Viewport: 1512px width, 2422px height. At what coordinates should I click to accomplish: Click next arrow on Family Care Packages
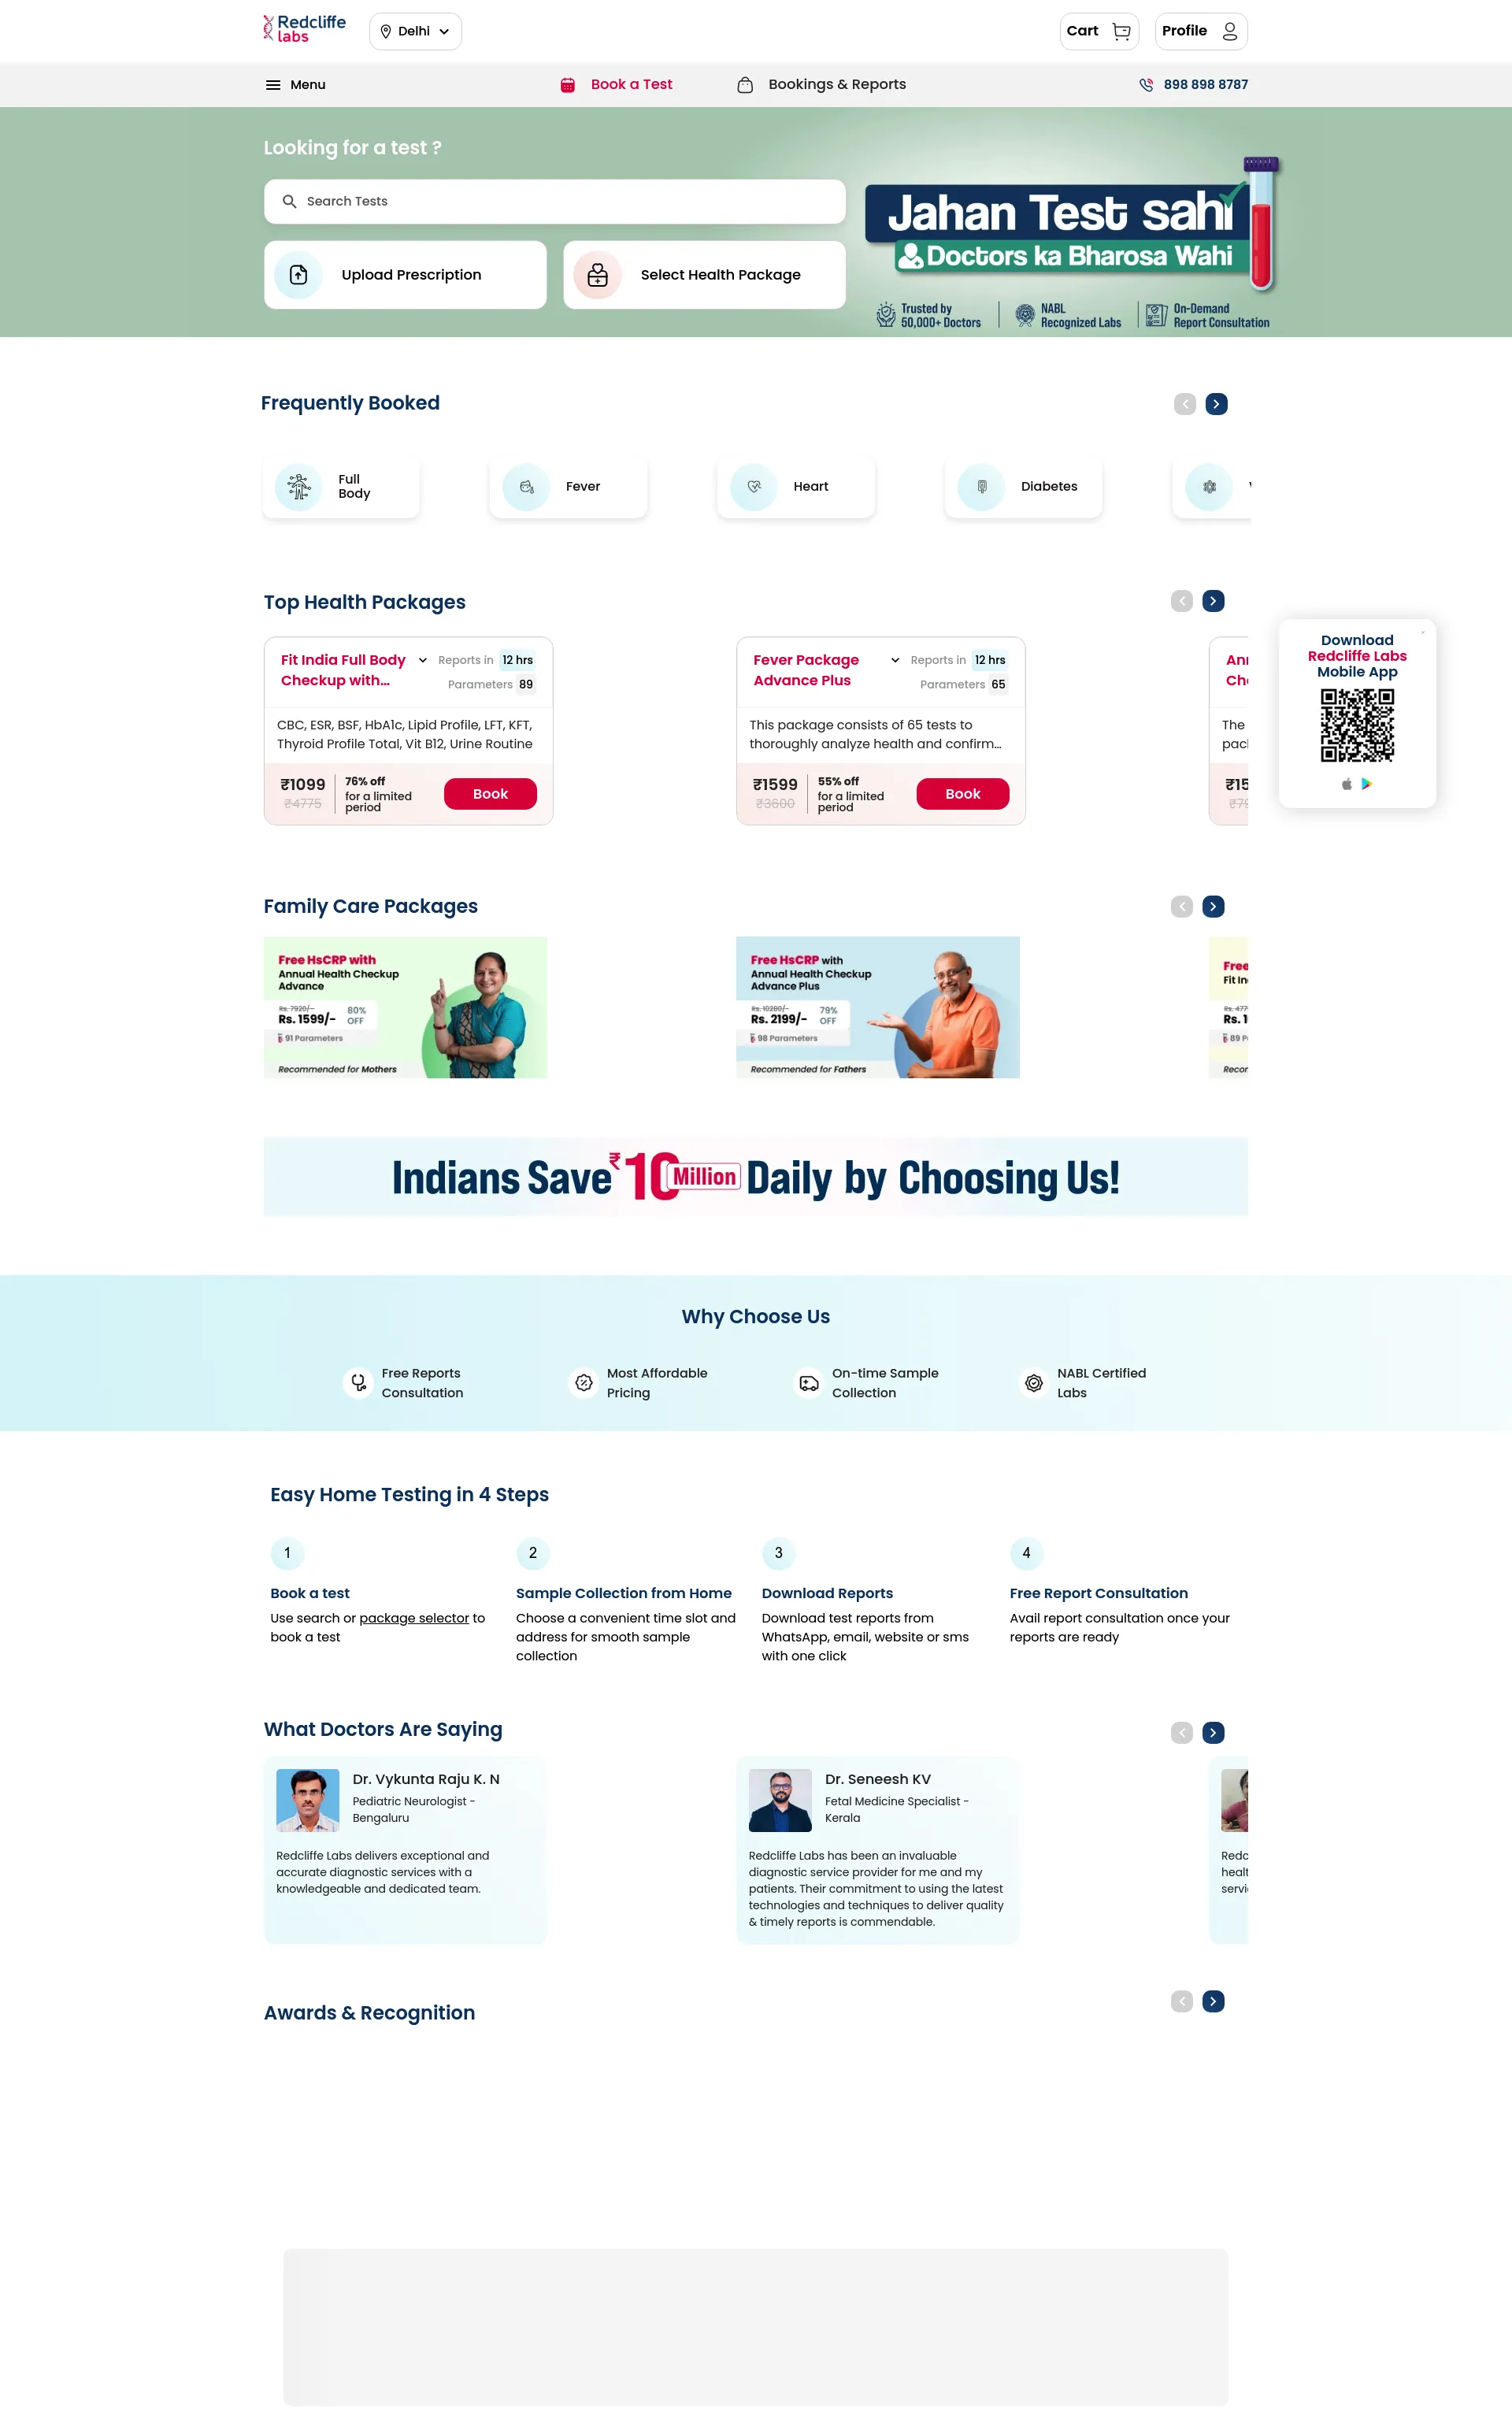tap(1214, 906)
